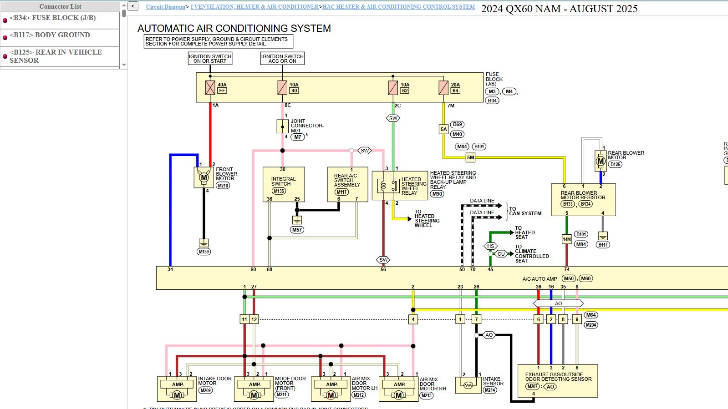This screenshot has height=409, width=728.
Task: Click the A/C Auto Amp. label
Action: point(540,279)
